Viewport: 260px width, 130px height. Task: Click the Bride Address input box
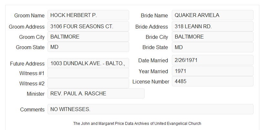213,26
